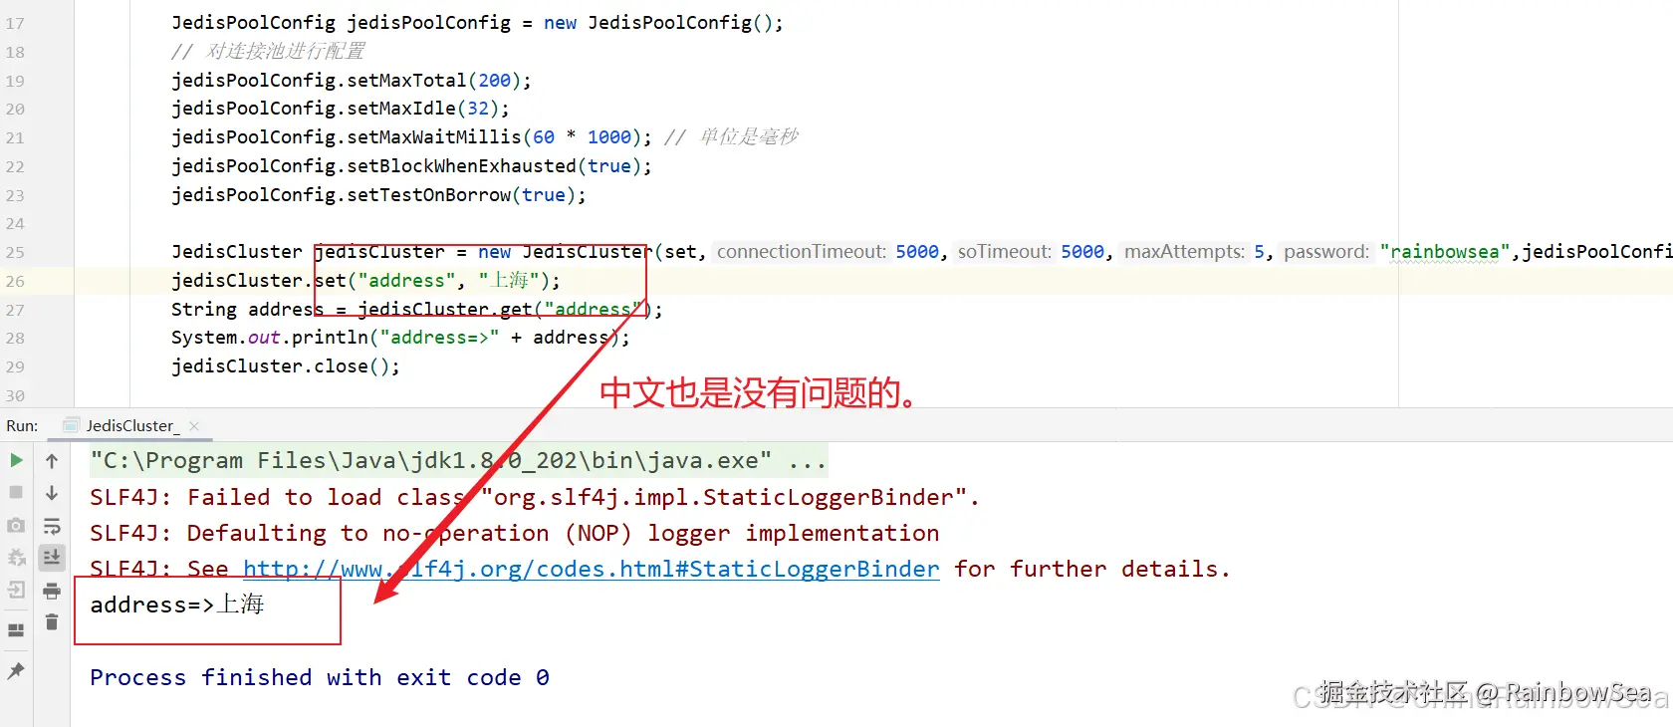Viewport: 1673px width, 727px height.
Task: Click the Restore Layout icon
Action: click(x=16, y=630)
